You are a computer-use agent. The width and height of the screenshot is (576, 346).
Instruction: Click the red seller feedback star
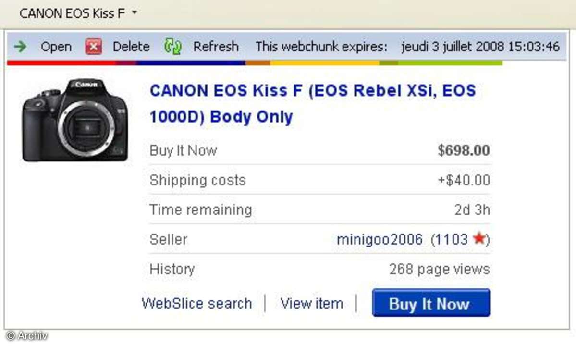pyautogui.click(x=479, y=238)
